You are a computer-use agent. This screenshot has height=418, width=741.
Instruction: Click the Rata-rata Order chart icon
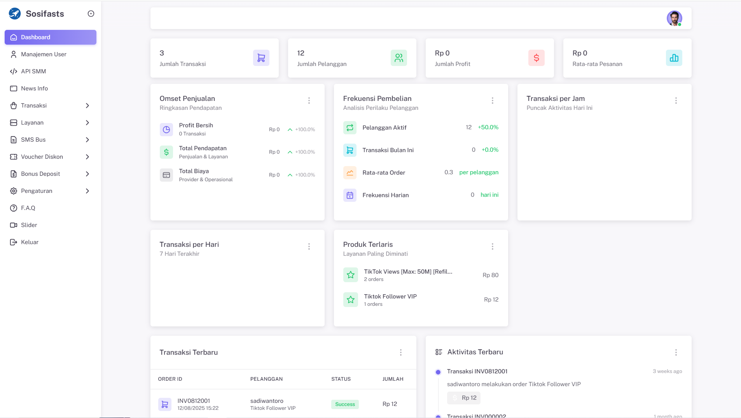[x=350, y=173]
